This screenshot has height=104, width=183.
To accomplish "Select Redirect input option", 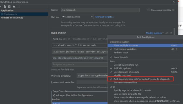I will click(x=145, y=53).
